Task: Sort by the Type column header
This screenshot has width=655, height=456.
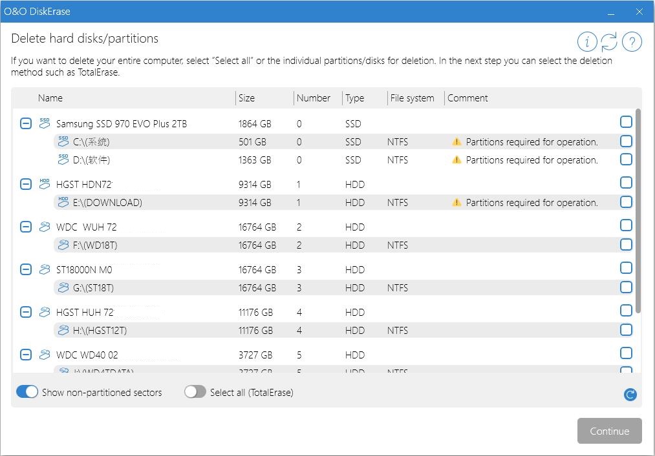Action: pyautogui.click(x=354, y=98)
